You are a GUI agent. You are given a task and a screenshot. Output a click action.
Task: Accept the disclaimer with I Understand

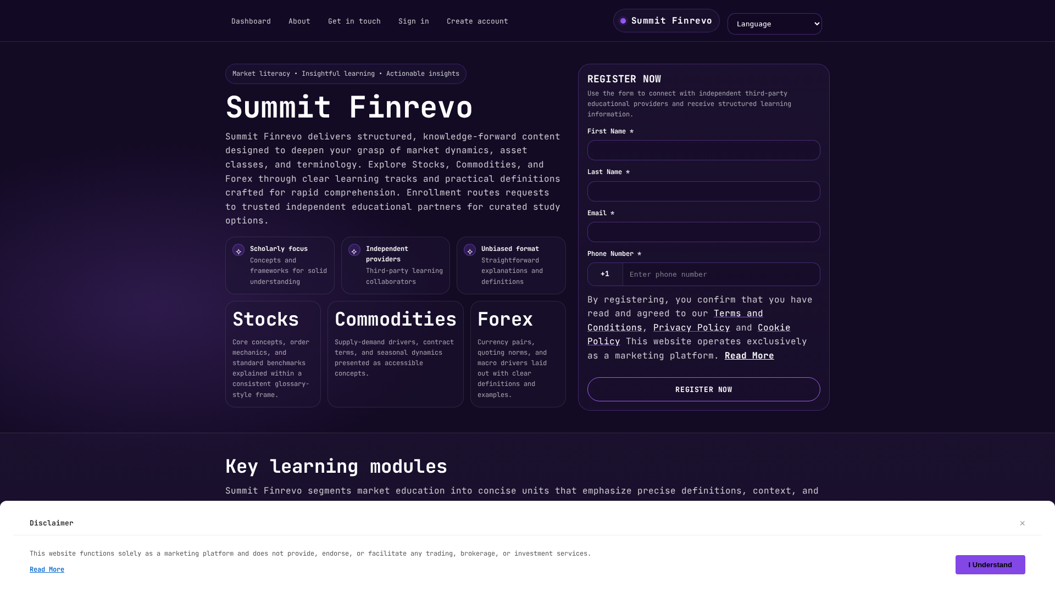coord(990,565)
